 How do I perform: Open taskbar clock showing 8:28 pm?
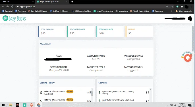pyautogui.click(x=182, y=105)
